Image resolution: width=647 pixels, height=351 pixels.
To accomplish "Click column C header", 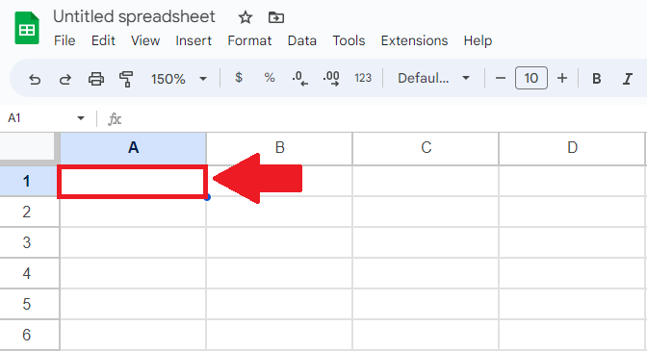I will (426, 147).
